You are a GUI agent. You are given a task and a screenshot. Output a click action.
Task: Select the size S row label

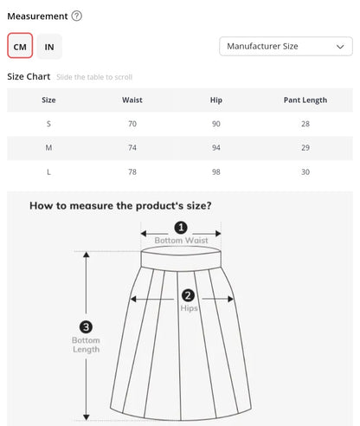[48, 124]
